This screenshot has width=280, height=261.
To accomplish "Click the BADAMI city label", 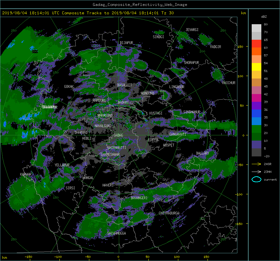I will pos(123,102).
